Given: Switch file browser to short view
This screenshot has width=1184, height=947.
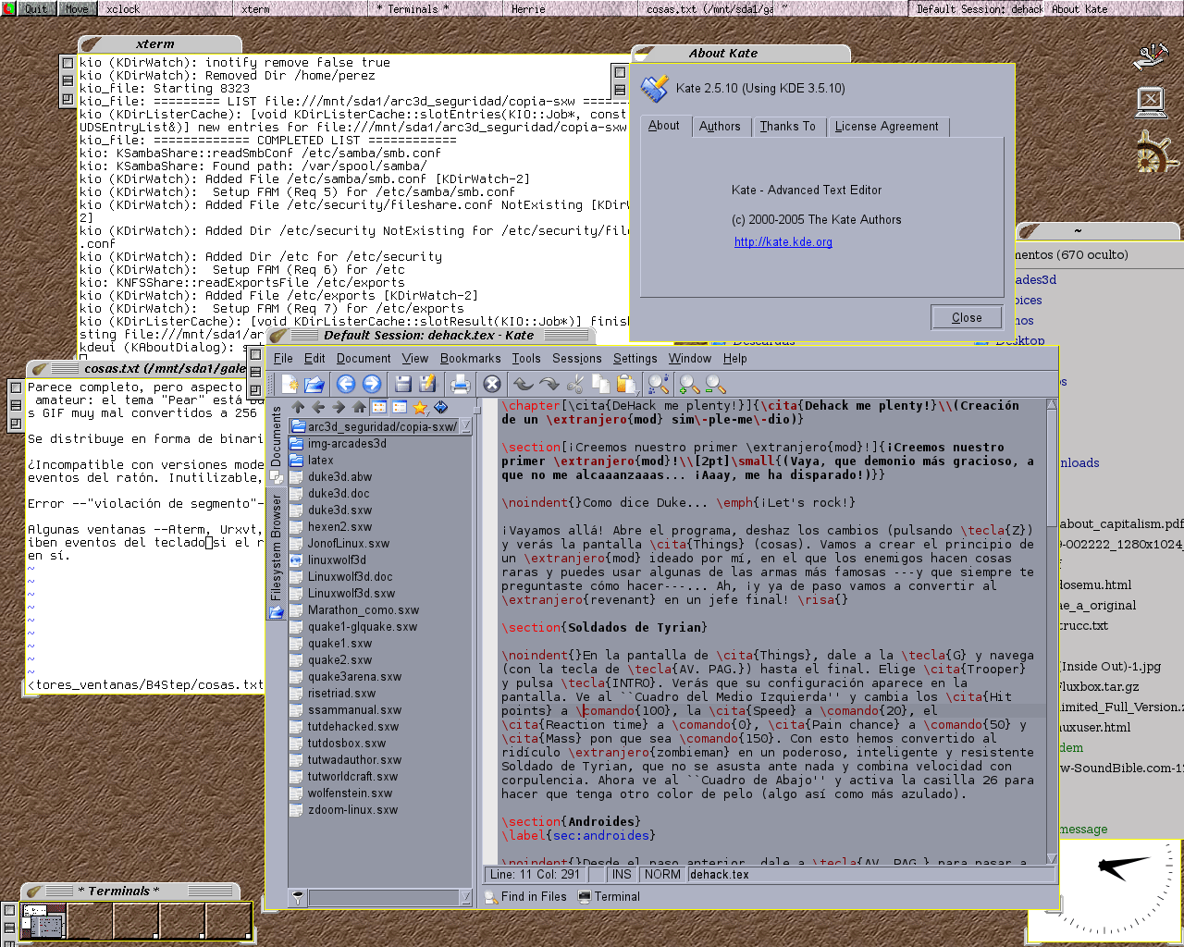Looking at the screenshot, I should [379, 407].
